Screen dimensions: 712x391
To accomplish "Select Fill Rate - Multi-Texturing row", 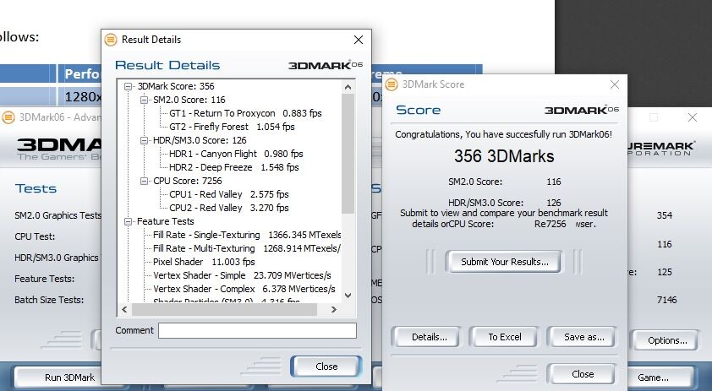I will point(247,248).
